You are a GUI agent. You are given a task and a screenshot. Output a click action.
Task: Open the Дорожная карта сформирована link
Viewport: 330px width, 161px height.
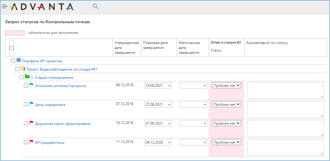click(x=63, y=124)
